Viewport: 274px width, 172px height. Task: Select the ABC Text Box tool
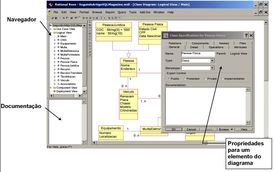click(90, 25)
